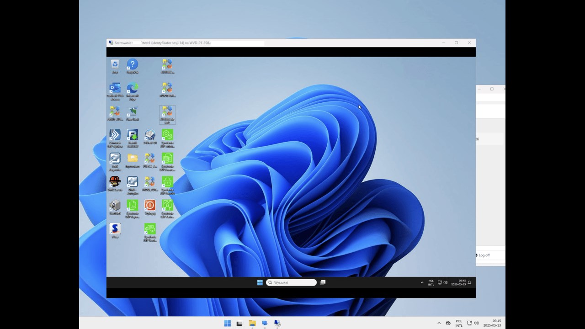Open the Płatnik desktop shortcut
Image resolution: width=585 pixels, height=329 pixels.
pyautogui.click(x=132, y=138)
